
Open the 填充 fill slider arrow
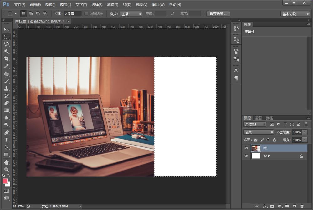305,140
